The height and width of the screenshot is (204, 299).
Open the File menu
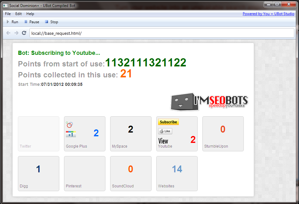(8, 14)
